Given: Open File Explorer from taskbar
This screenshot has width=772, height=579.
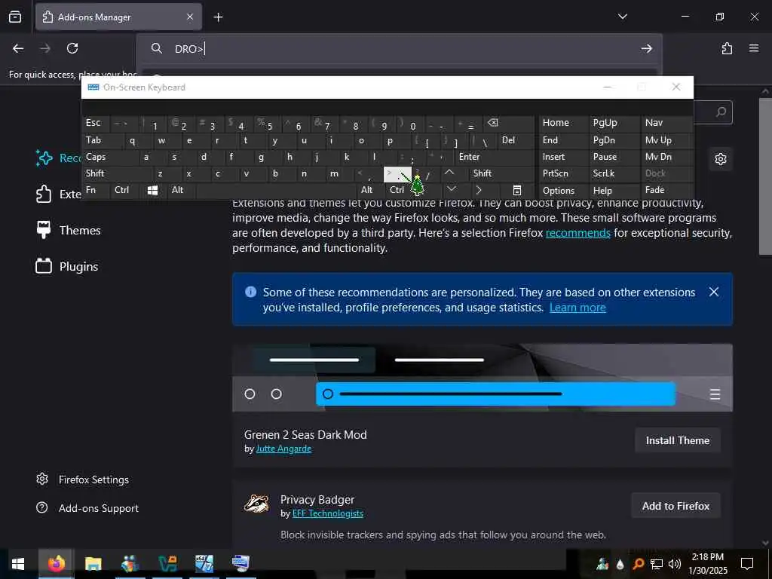Looking at the screenshot, I should tap(93, 563).
